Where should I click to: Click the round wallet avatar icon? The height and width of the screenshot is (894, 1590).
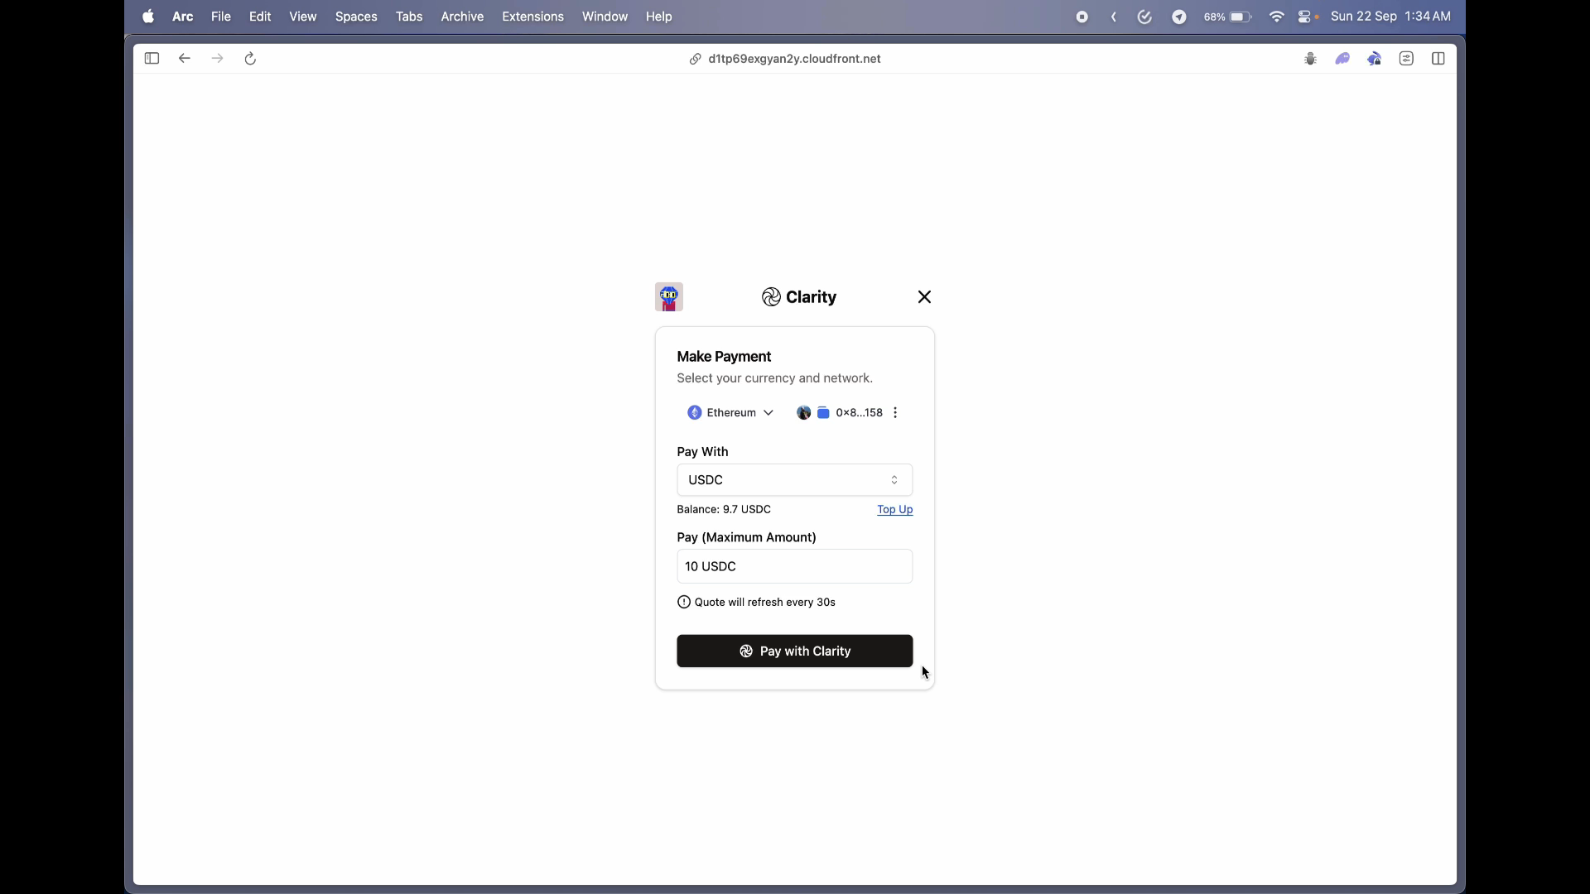pos(804,413)
